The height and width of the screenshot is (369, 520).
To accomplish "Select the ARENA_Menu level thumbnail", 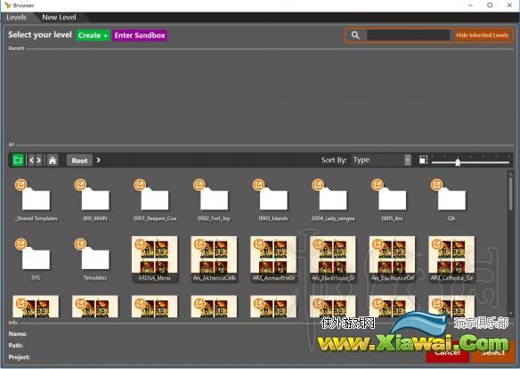I will [x=155, y=258].
